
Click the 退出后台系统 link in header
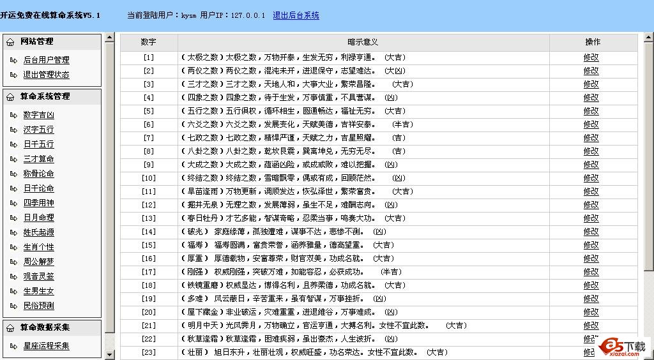click(296, 15)
